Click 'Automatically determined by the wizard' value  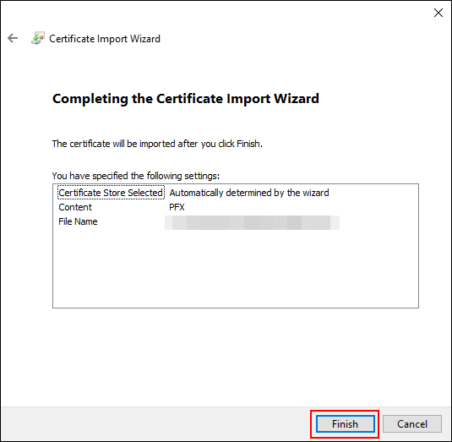[249, 193]
